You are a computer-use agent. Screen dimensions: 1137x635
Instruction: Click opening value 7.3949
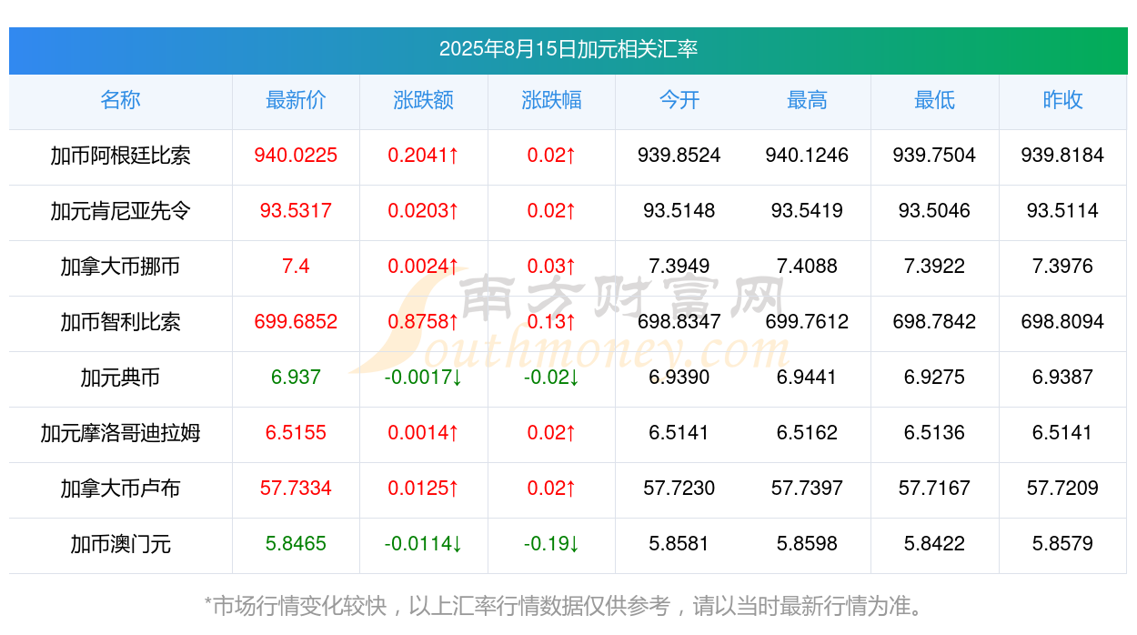tap(679, 267)
